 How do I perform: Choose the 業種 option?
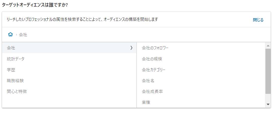click(x=146, y=102)
